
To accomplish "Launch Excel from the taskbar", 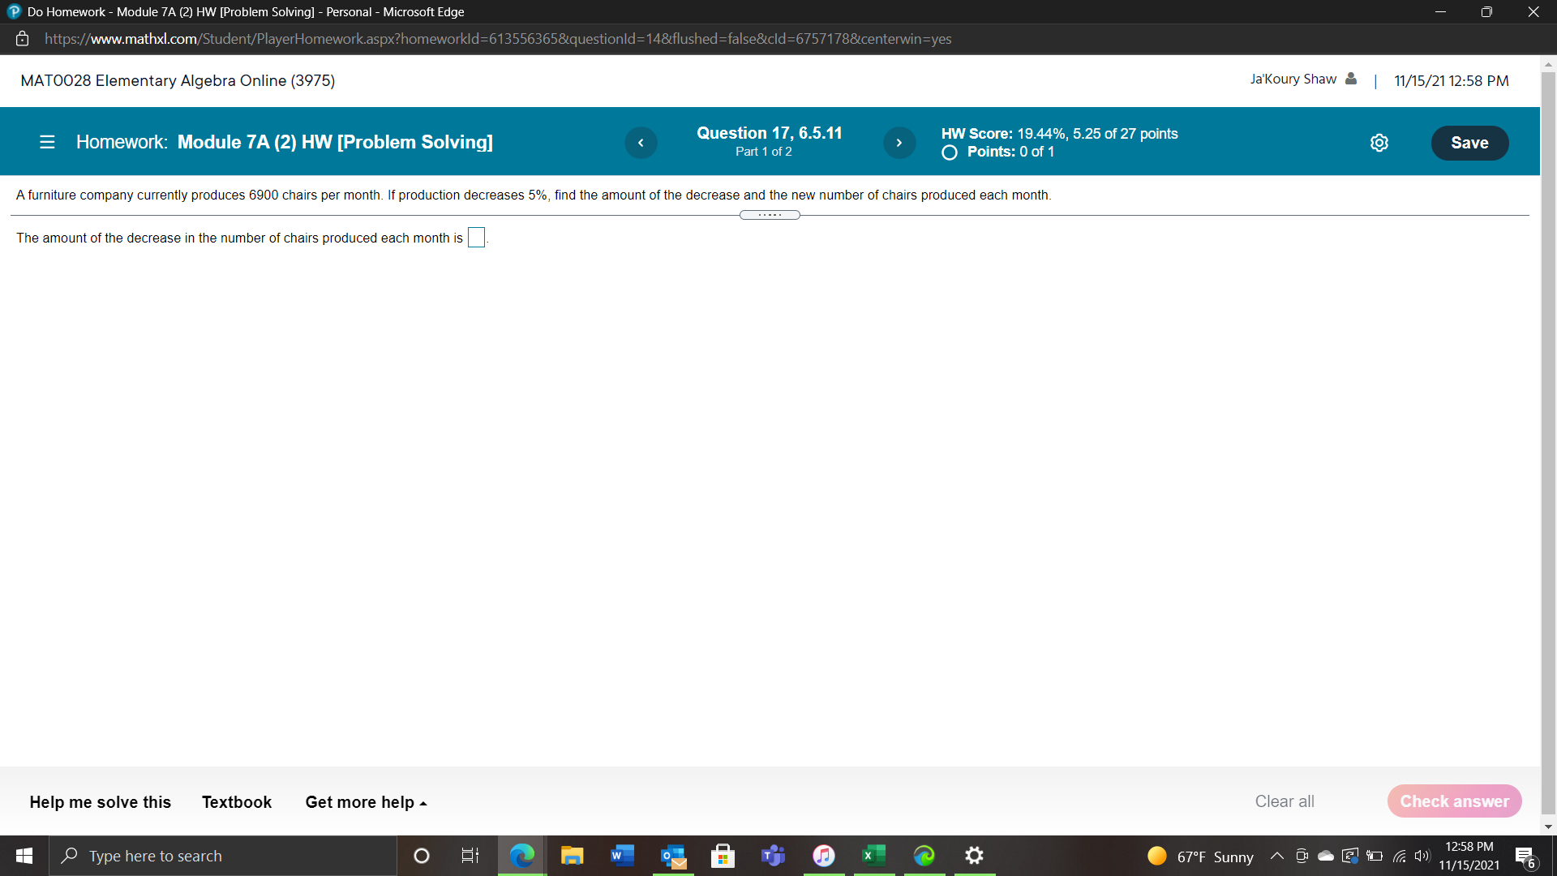I will click(x=873, y=856).
